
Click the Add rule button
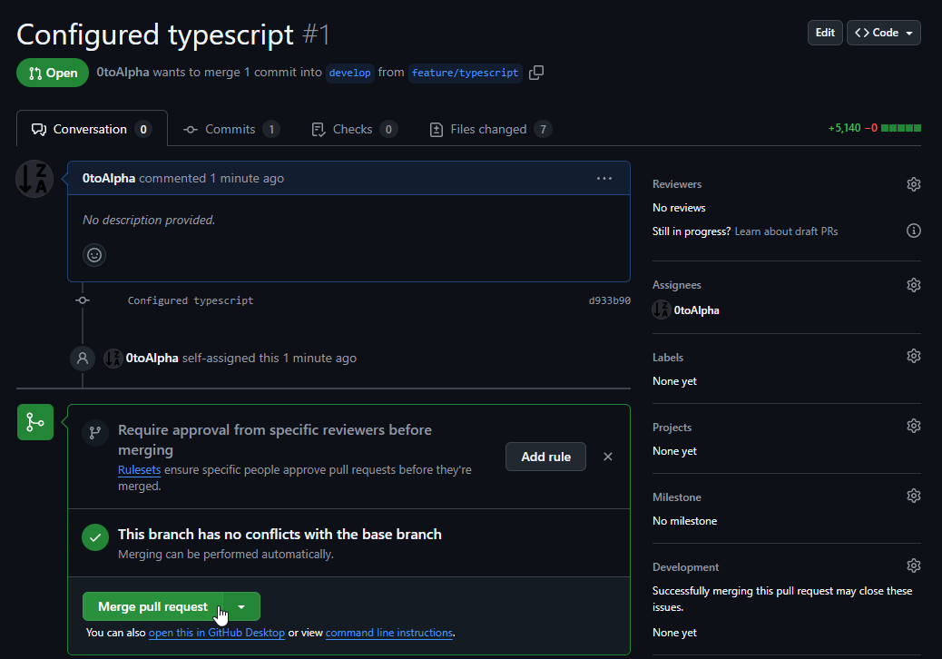(x=545, y=457)
